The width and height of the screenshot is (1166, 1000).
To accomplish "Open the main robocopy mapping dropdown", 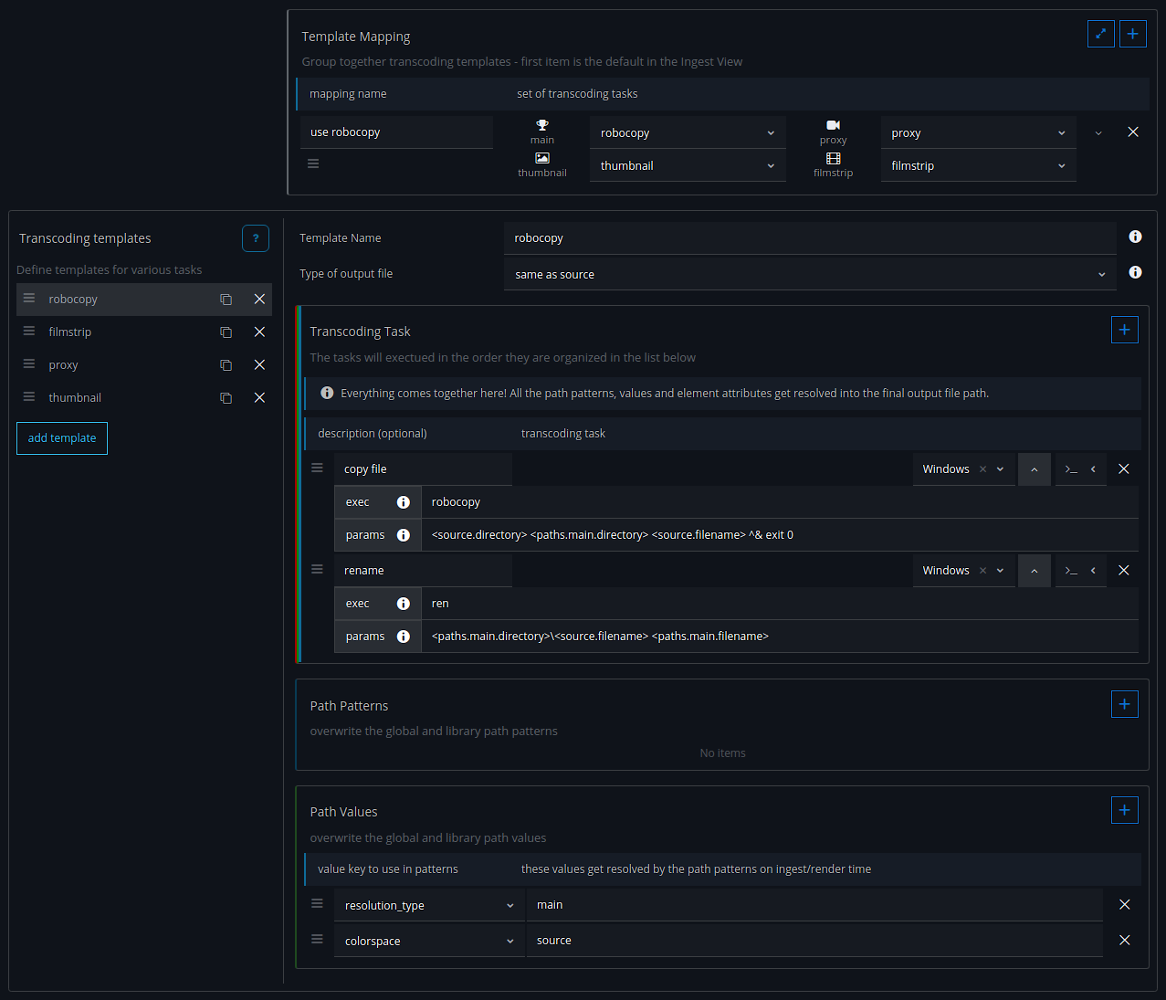I will 687,133.
